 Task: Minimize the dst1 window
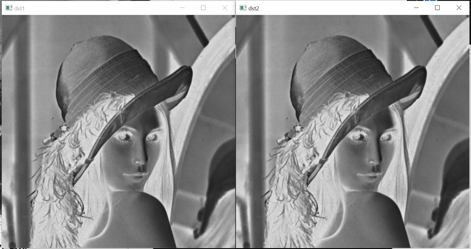[x=182, y=8]
